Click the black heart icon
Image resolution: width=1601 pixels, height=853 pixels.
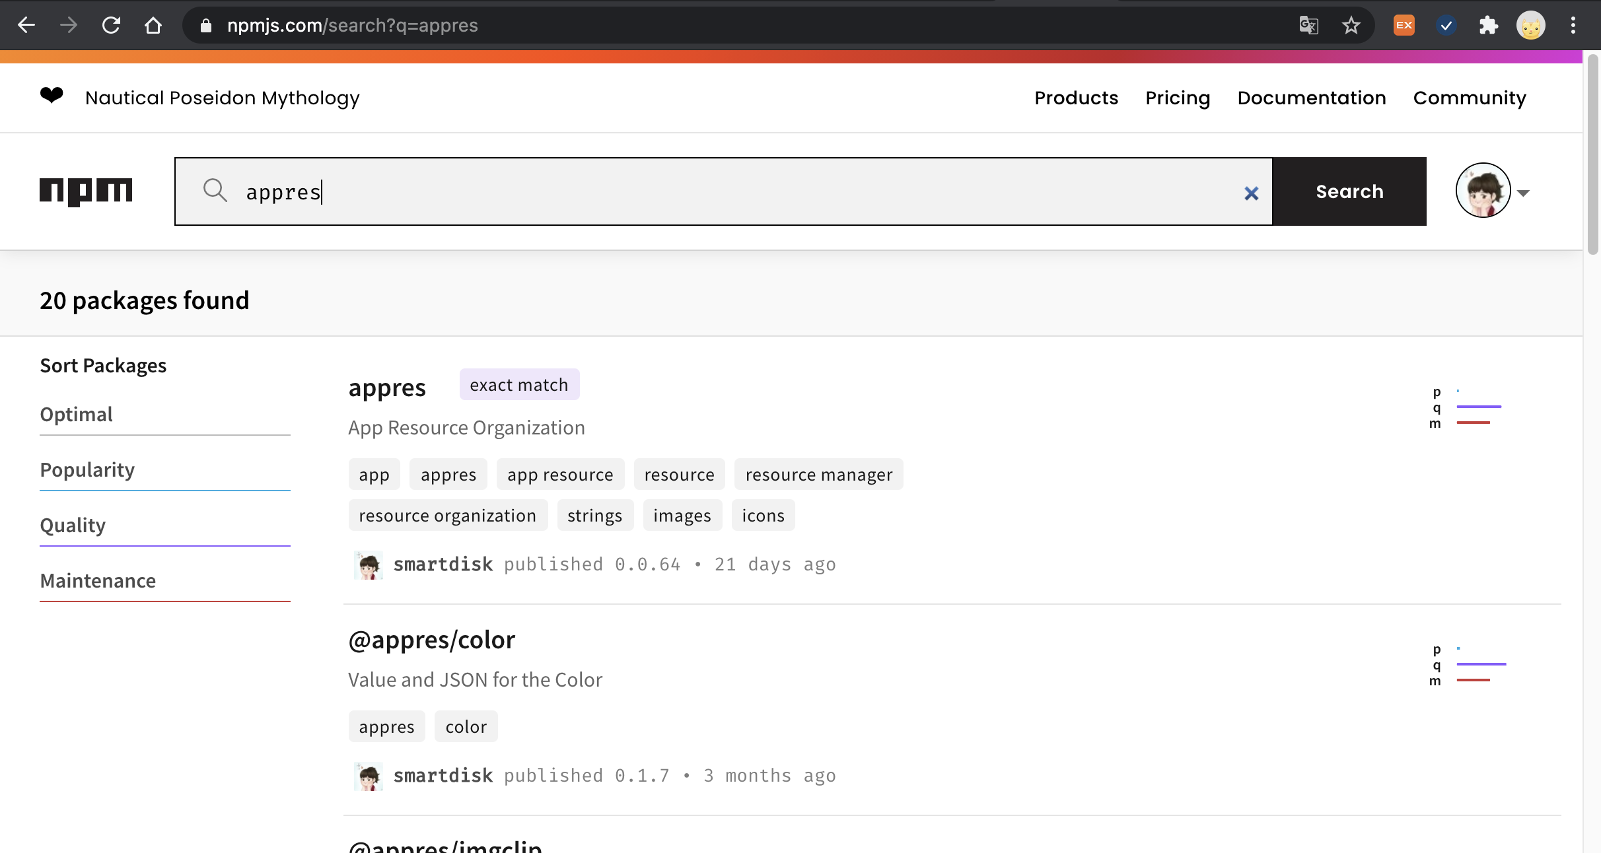click(x=52, y=96)
